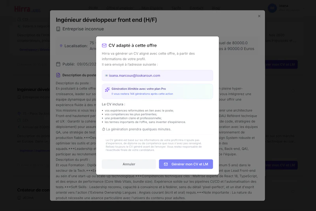Click the timer icon beside generation time note
Viewport: 316px width, 211px height.
tap(103, 129)
